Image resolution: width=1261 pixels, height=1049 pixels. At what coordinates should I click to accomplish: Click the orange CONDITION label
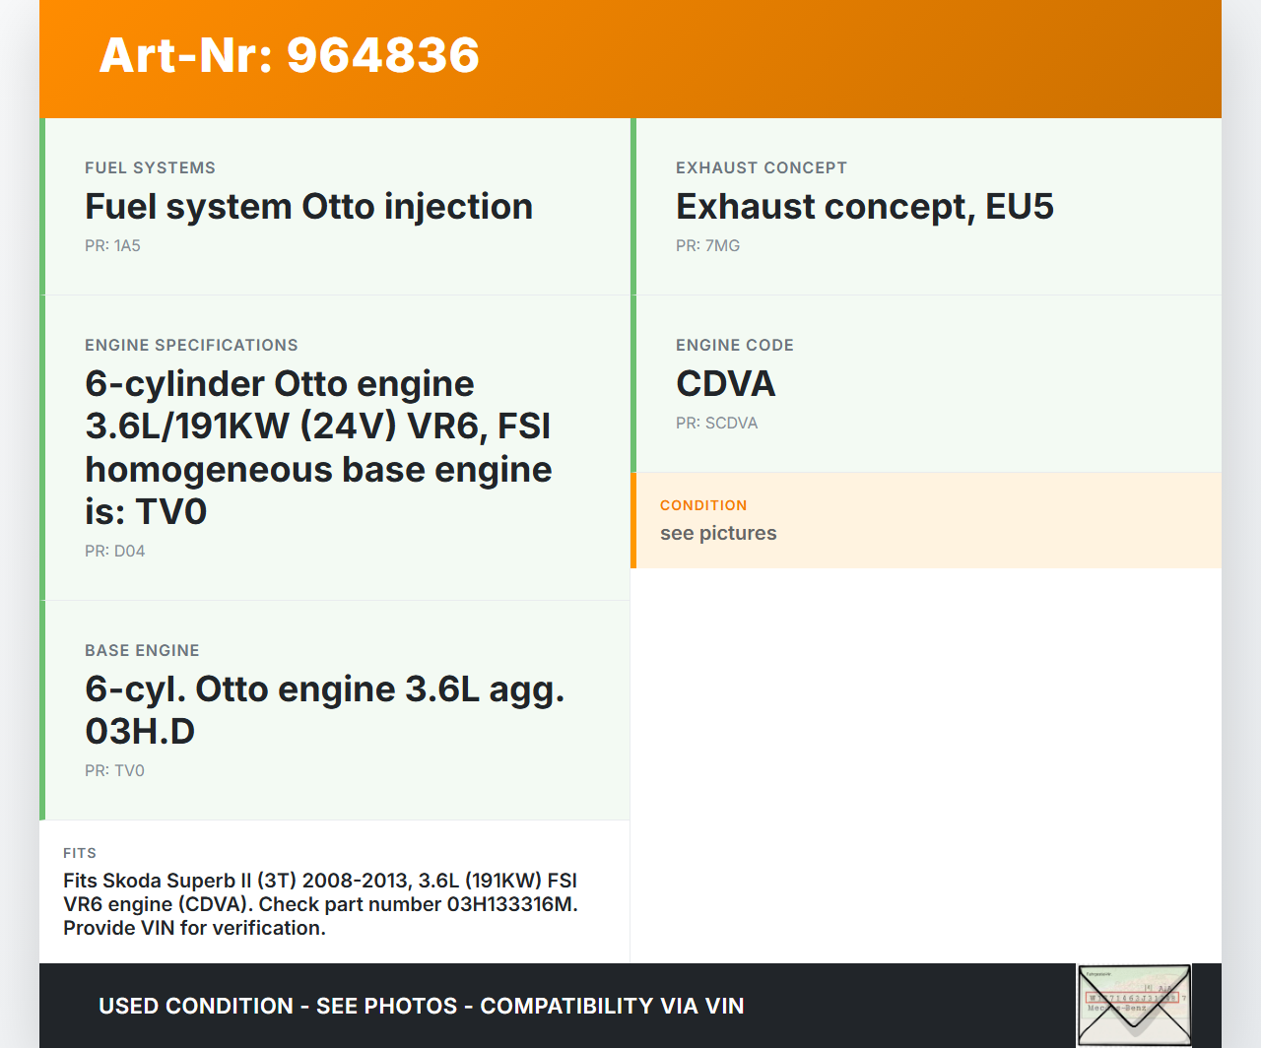click(703, 505)
